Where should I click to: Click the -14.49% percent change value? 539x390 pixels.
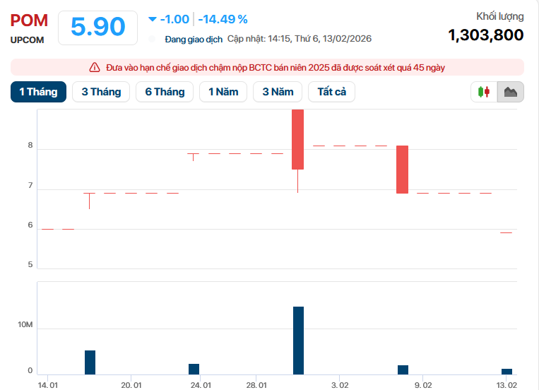(x=223, y=19)
